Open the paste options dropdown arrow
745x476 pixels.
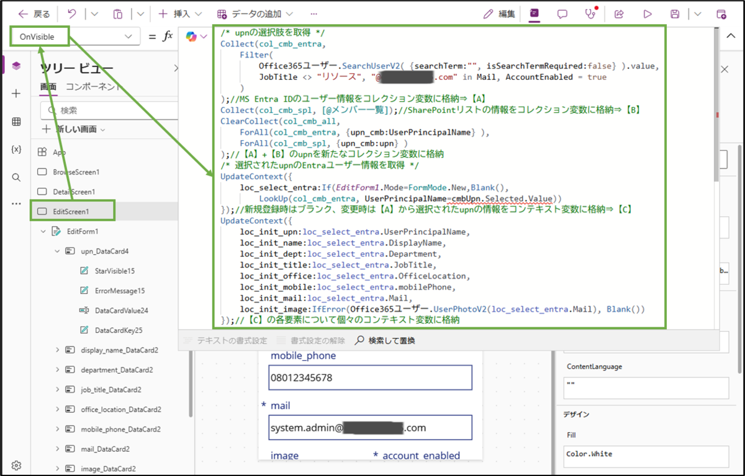[x=140, y=14]
